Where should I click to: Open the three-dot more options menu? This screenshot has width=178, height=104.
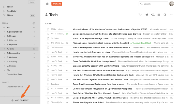tap(171, 15)
